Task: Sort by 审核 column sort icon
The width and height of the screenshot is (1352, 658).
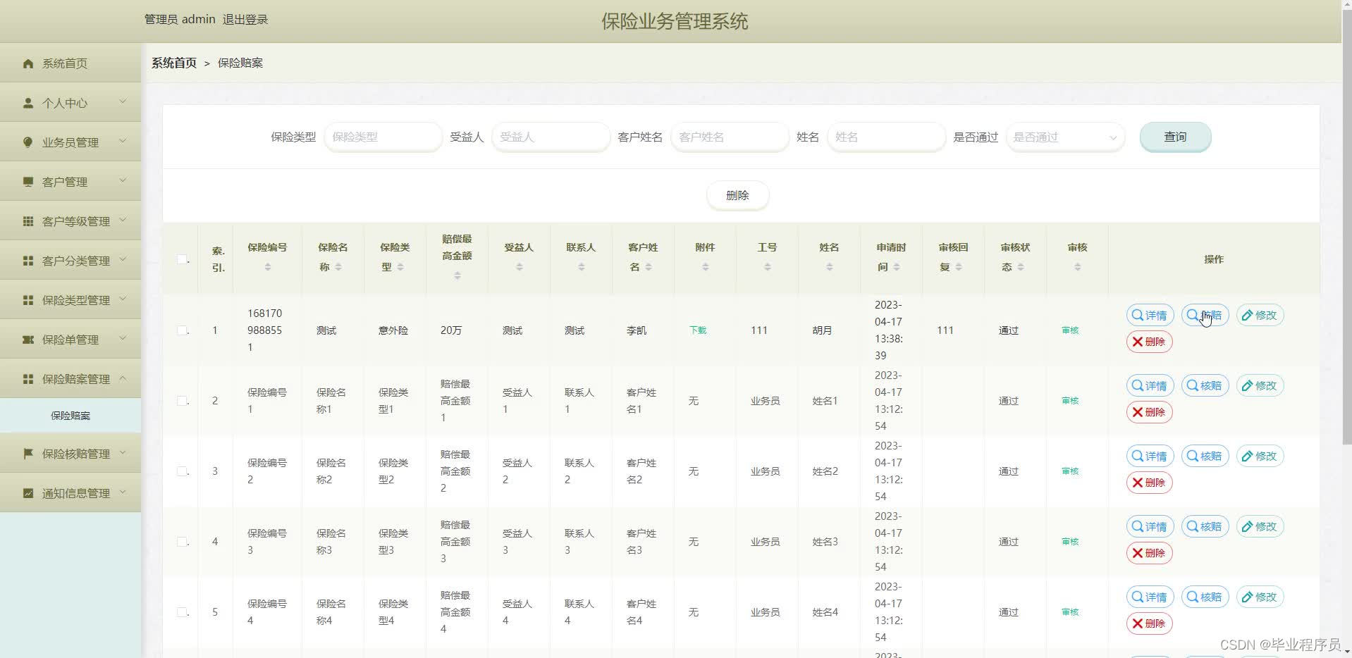Action: click(1078, 267)
